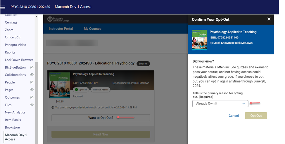Click the clock icon beside the opt-in deadline
285x144 pixels.
click(53, 107)
